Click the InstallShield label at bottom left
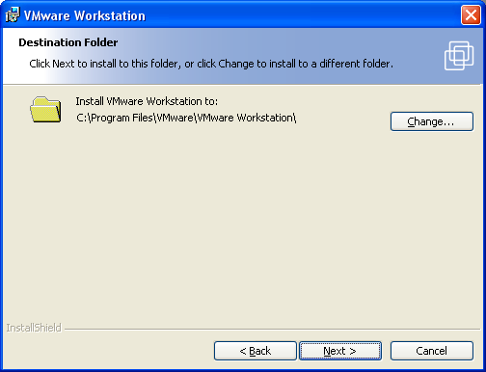The width and height of the screenshot is (486, 372). tap(34, 328)
